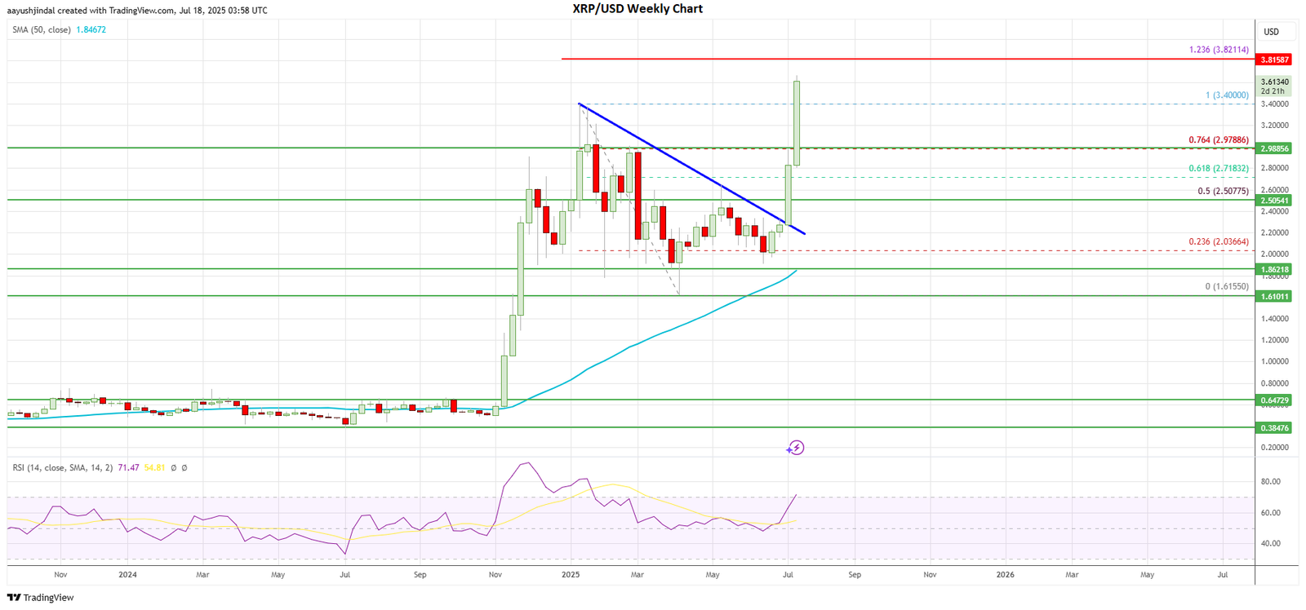Select the 0.618 (2.71832) Fibonacci label
This screenshot has height=610, width=1306.
point(1218,169)
